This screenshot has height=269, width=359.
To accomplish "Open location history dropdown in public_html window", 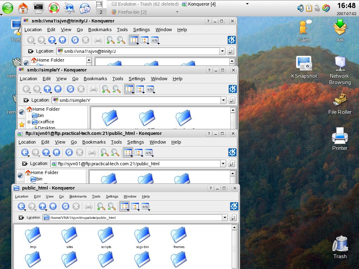I will pyautogui.click(x=225, y=218).
